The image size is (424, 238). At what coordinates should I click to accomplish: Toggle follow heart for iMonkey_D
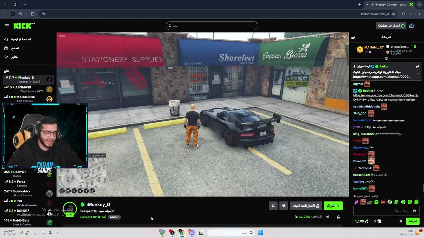click(284, 206)
